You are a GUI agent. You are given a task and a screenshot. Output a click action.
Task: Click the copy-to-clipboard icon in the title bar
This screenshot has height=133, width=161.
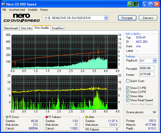pyautogui.click(x=130, y=4)
